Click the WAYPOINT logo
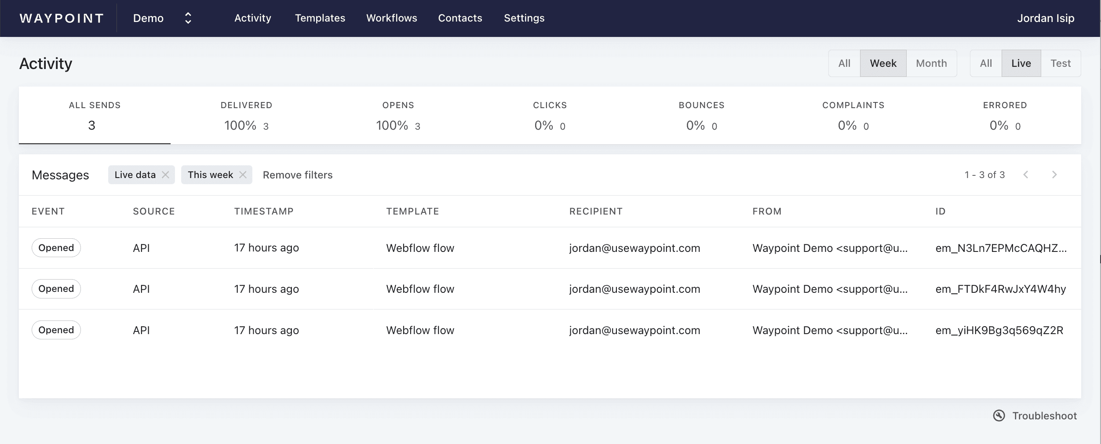This screenshot has height=444, width=1101. point(62,18)
